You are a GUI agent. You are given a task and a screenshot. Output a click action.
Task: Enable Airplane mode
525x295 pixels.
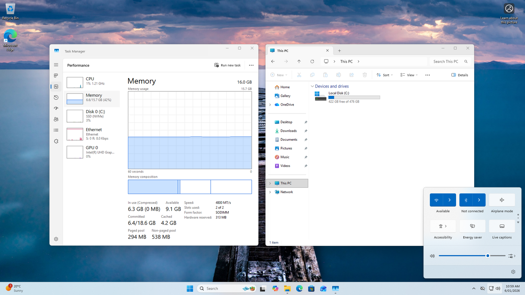click(502, 200)
